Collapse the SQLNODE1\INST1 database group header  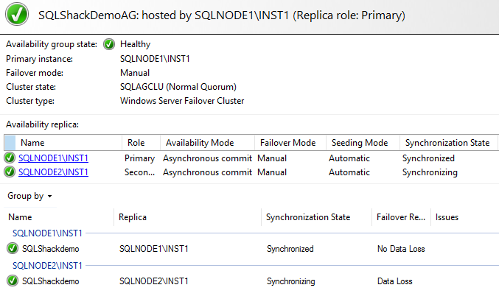[47, 233]
